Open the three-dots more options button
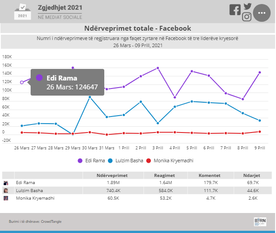Image resolution: width=276 pixels, height=233 pixels. tap(262, 13)
